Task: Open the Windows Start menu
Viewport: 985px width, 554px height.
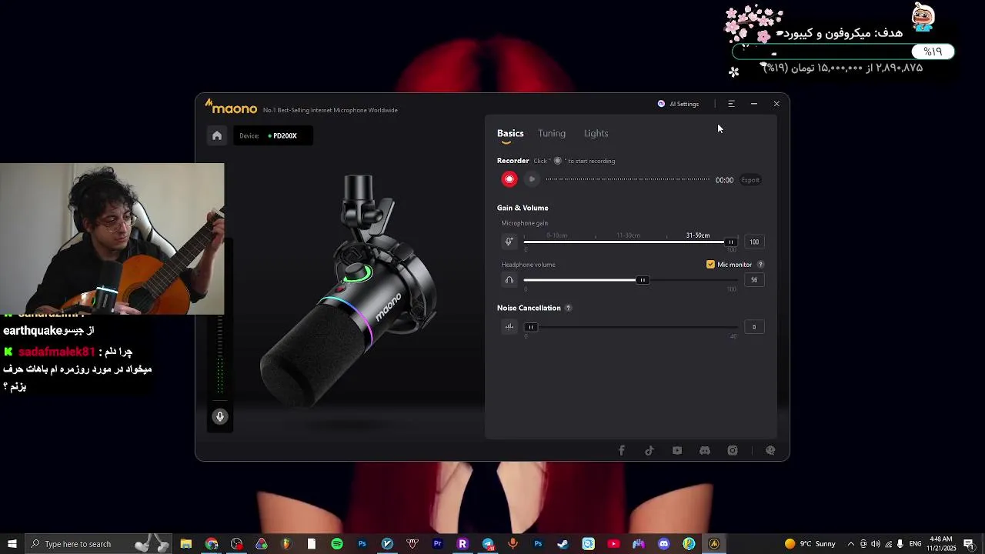Action: click(x=12, y=544)
